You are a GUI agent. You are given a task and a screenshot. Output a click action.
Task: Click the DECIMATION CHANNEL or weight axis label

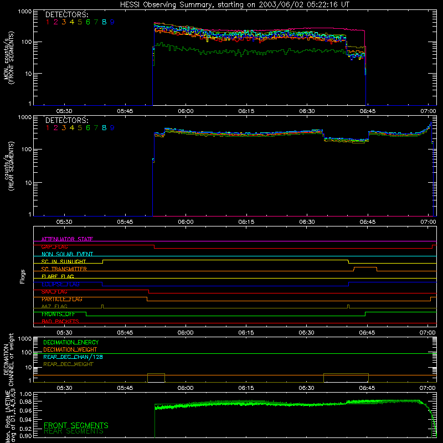[9, 360]
